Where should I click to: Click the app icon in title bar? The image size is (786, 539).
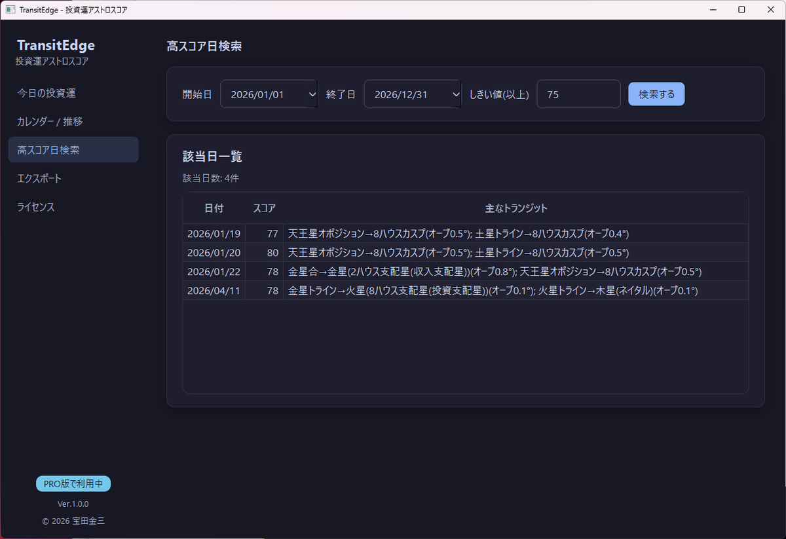click(x=10, y=10)
